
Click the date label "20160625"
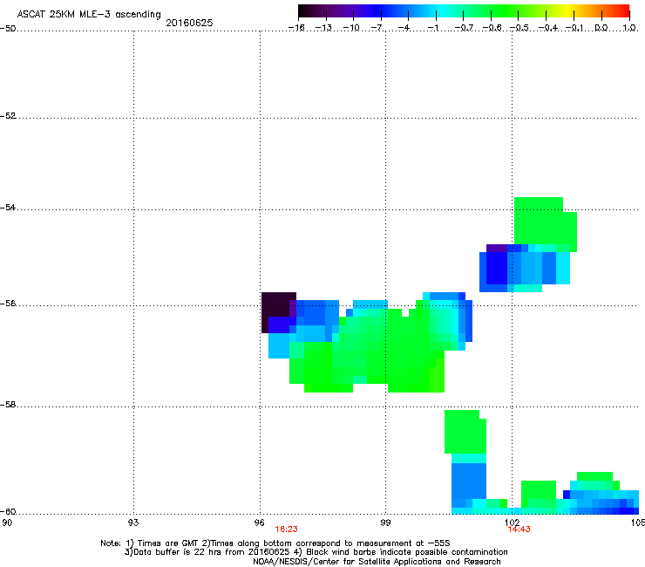click(x=189, y=23)
